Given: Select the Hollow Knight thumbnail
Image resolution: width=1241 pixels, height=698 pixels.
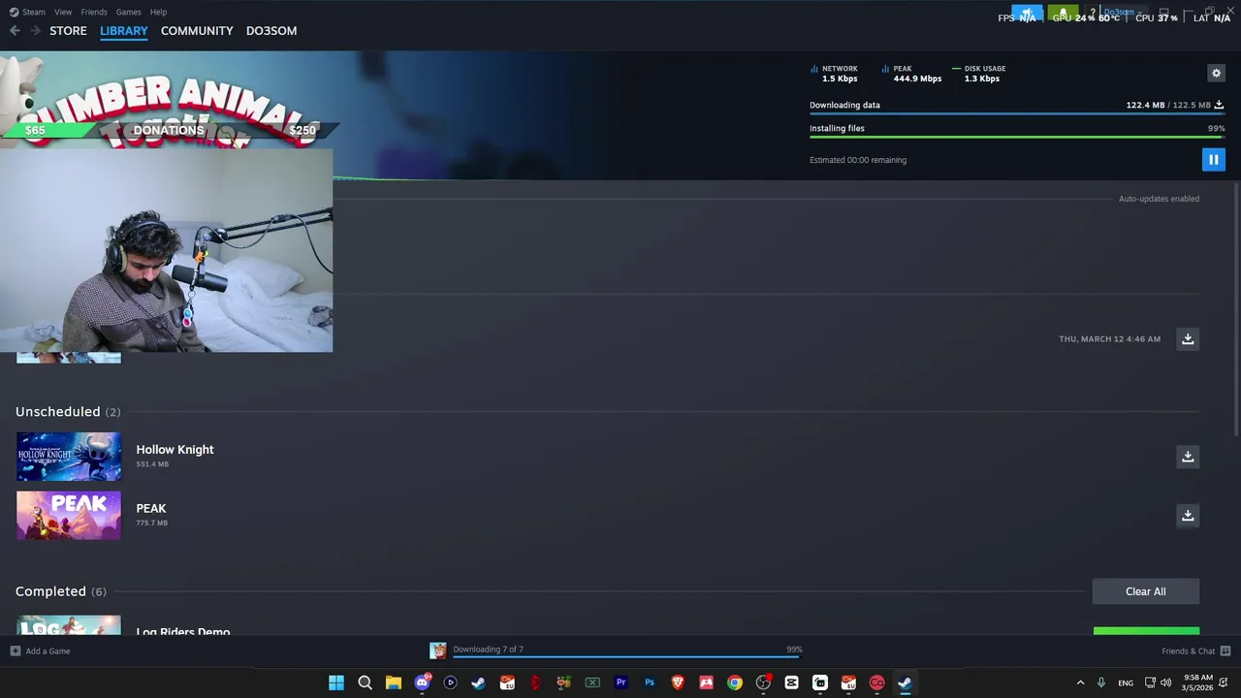Looking at the screenshot, I should 69,457.
